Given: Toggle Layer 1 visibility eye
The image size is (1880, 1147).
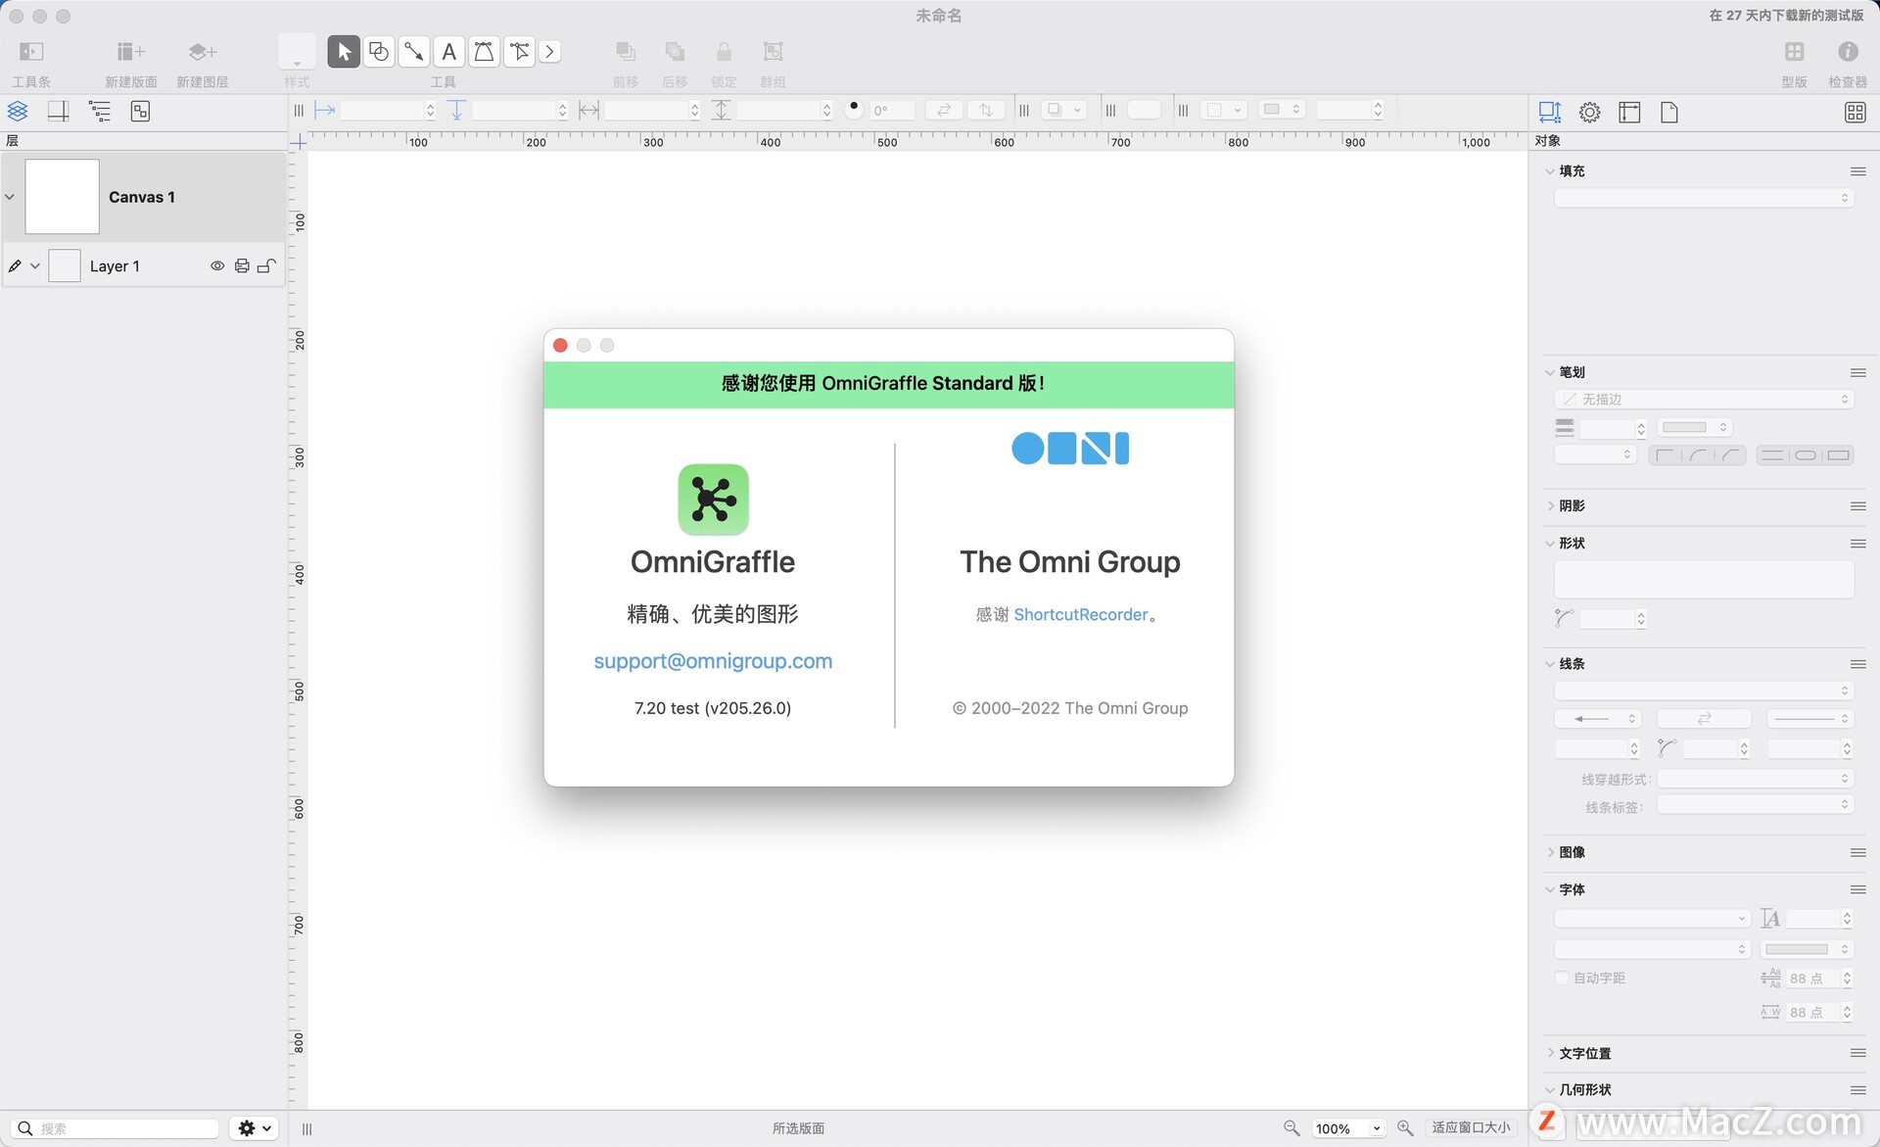Looking at the screenshot, I should (217, 266).
